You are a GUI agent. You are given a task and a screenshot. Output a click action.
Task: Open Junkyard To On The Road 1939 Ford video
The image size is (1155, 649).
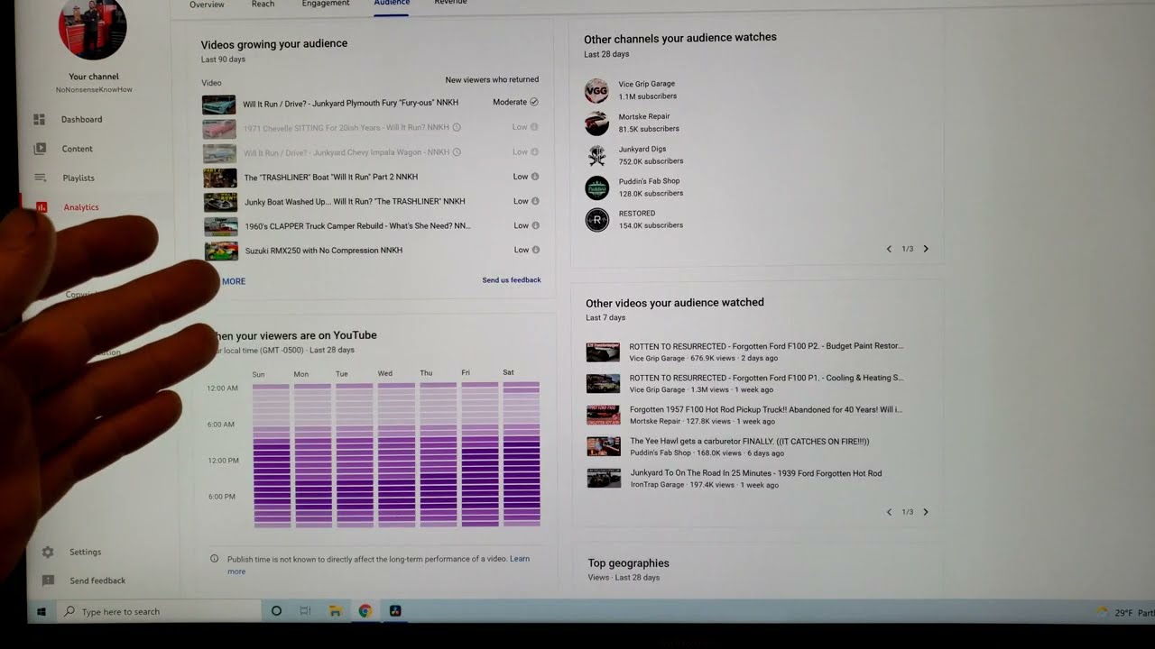(756, 473)
